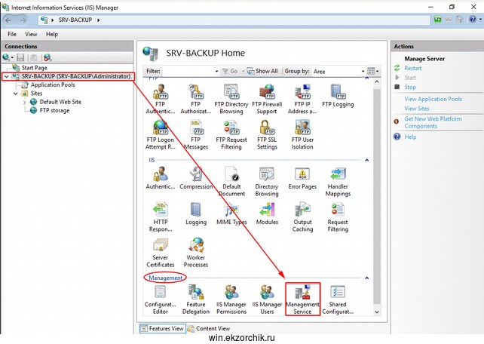
Task: Select FTP storage site
Action: tap(54, 110)
